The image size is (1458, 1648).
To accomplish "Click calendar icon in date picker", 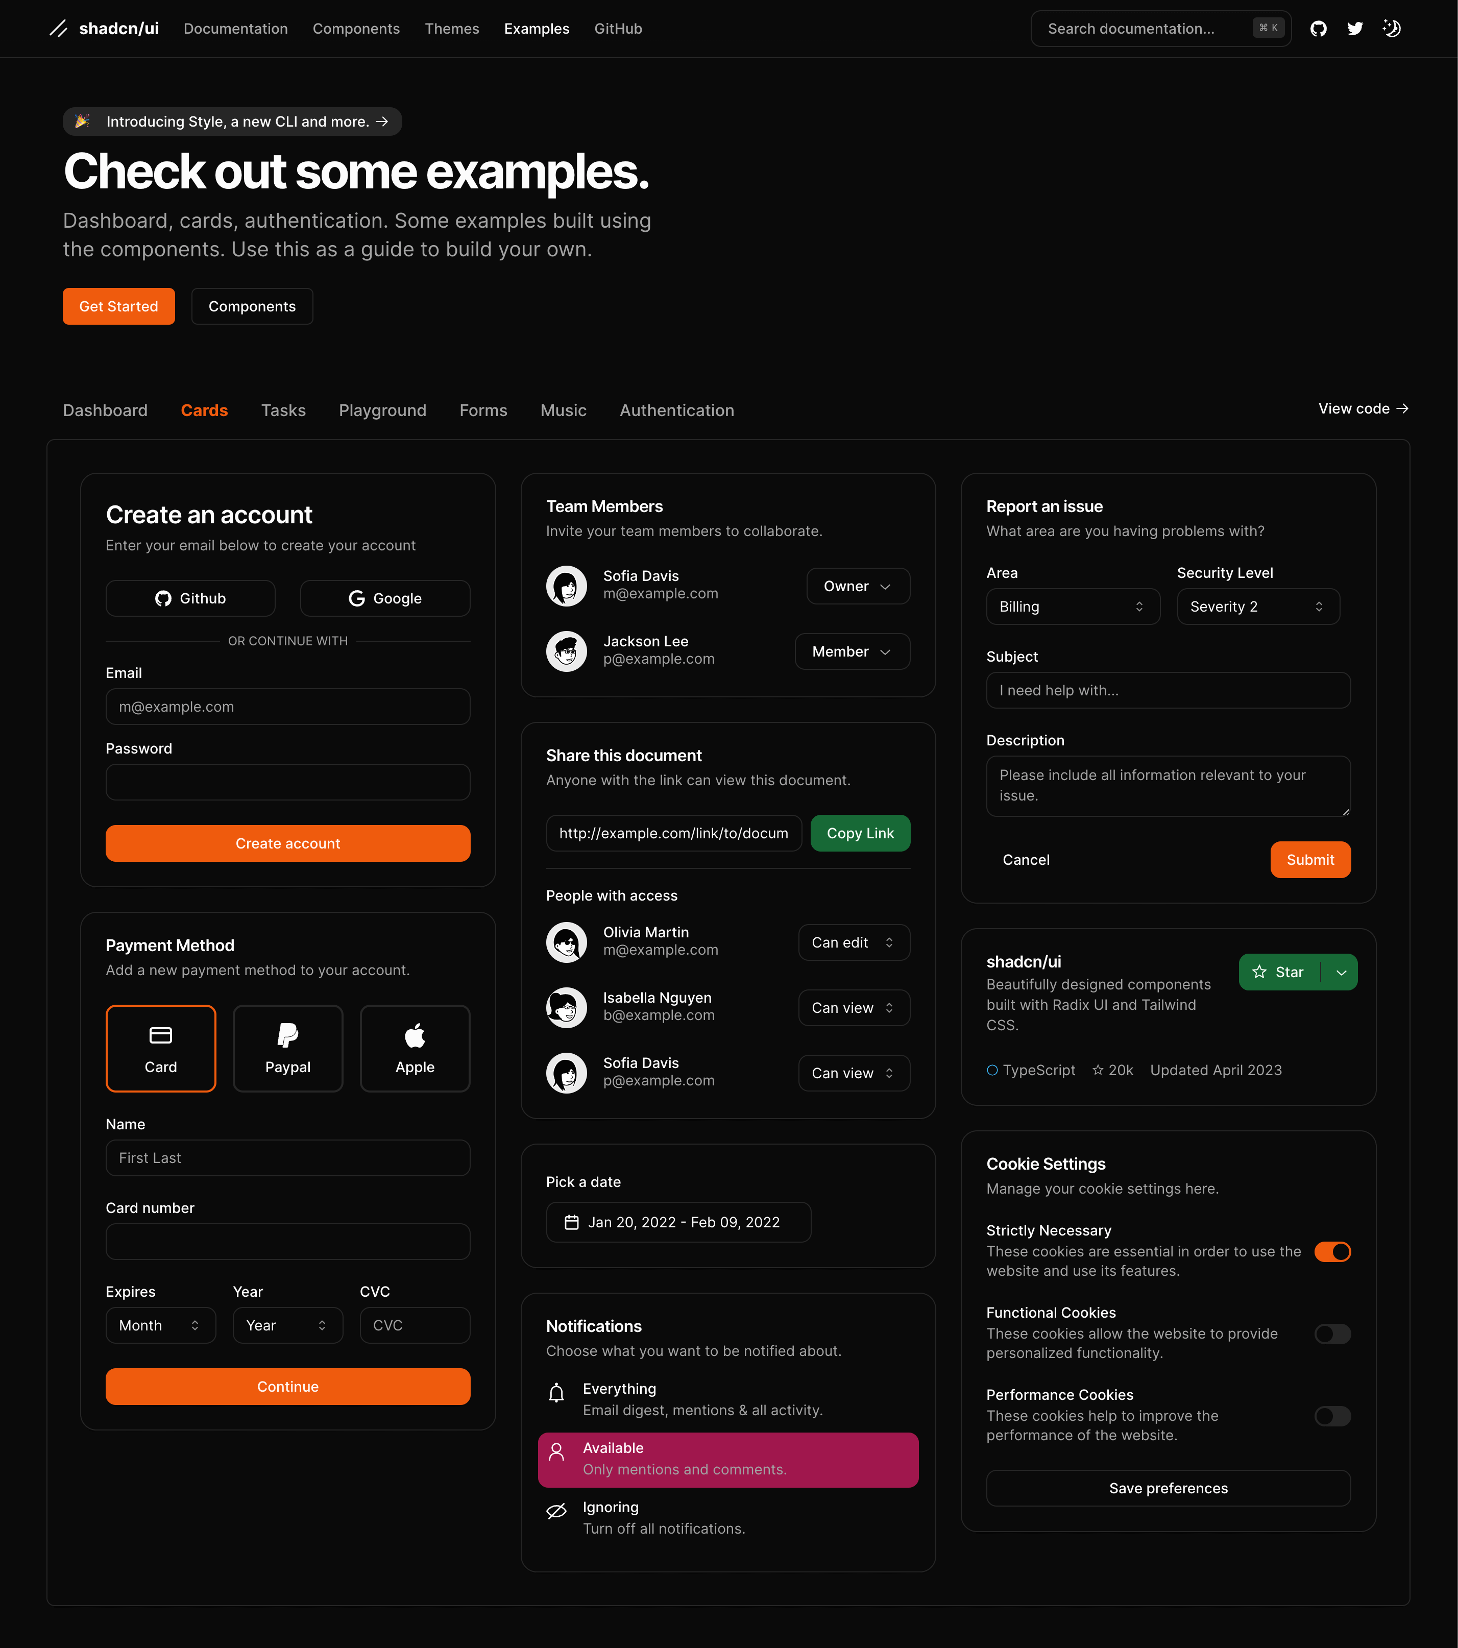I will tap(572, 1222).
